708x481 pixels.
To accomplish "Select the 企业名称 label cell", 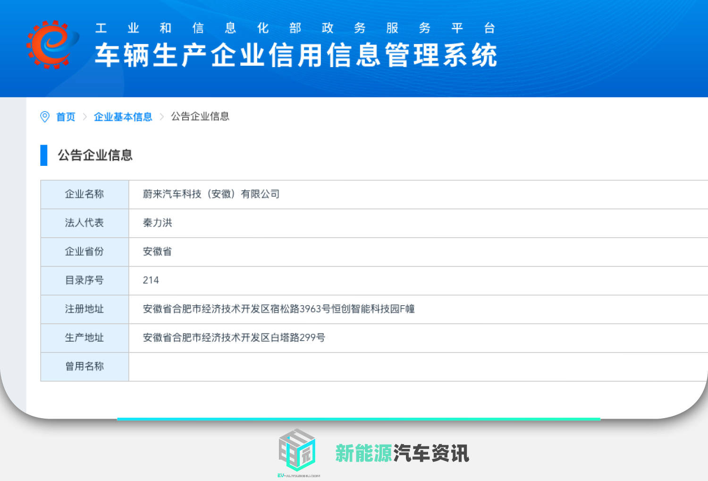I will point(84,194).
